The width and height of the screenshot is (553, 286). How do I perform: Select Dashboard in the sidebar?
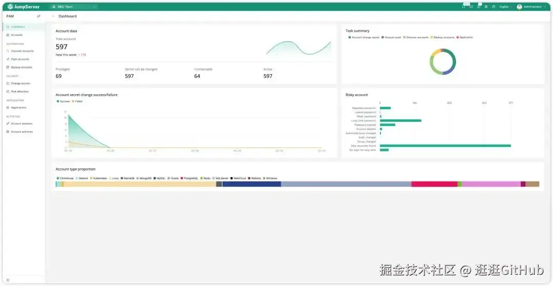click(24, 27)
